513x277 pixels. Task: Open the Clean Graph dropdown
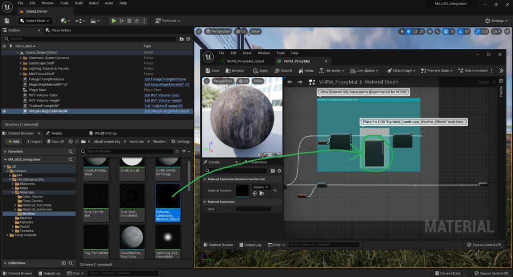click(401, 70)
